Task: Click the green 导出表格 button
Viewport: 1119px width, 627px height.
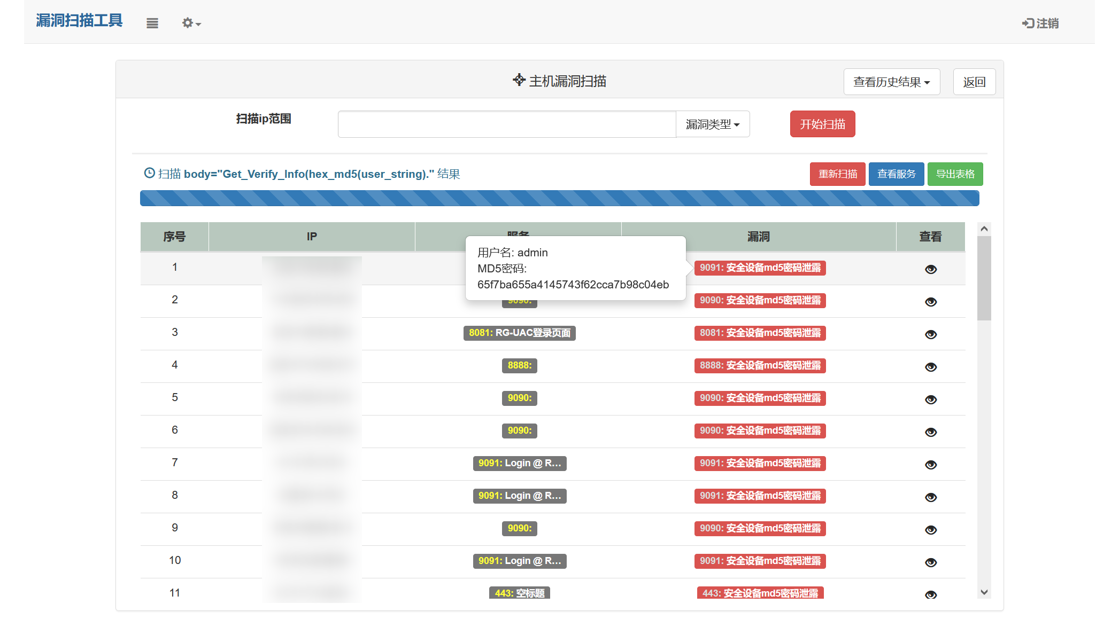Action: click(955, 174)
